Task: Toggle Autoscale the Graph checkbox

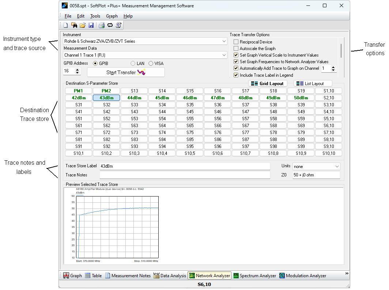Action: point(236,49)
